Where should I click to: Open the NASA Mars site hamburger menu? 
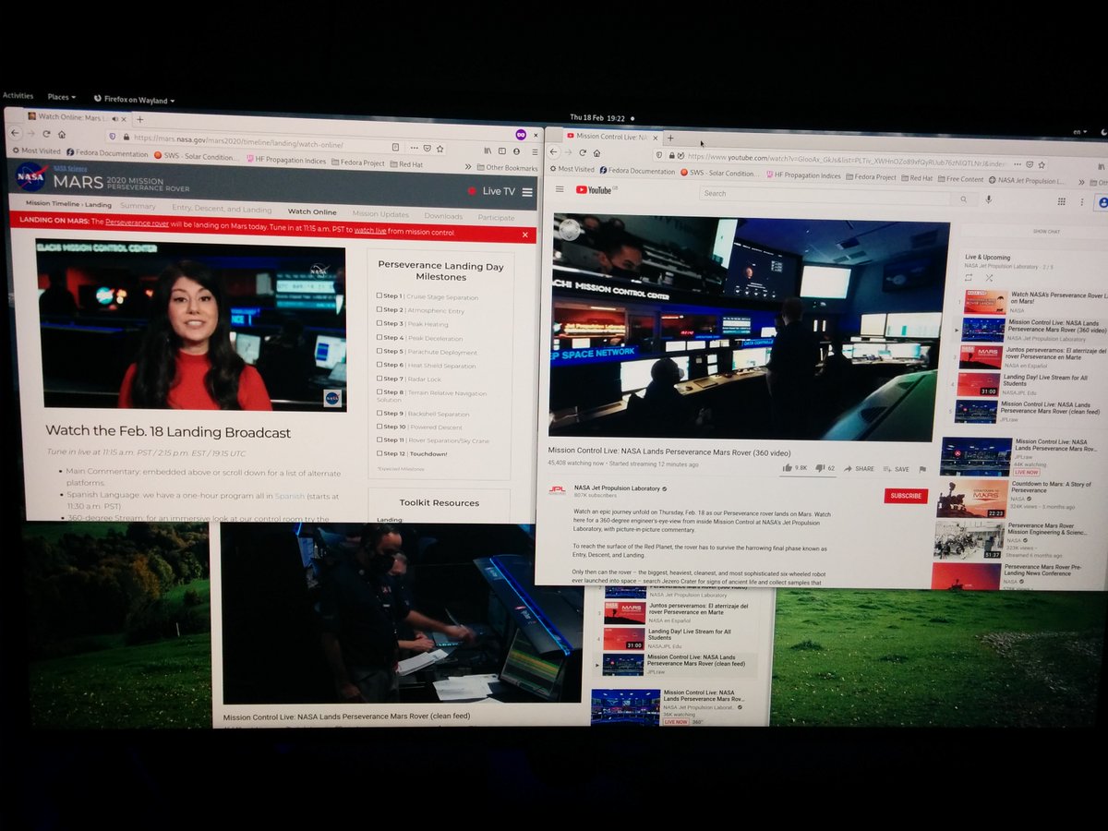(x=527, y=192)
